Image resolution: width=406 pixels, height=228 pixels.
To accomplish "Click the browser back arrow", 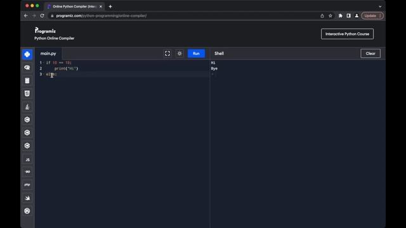I will tap(26, 16).
